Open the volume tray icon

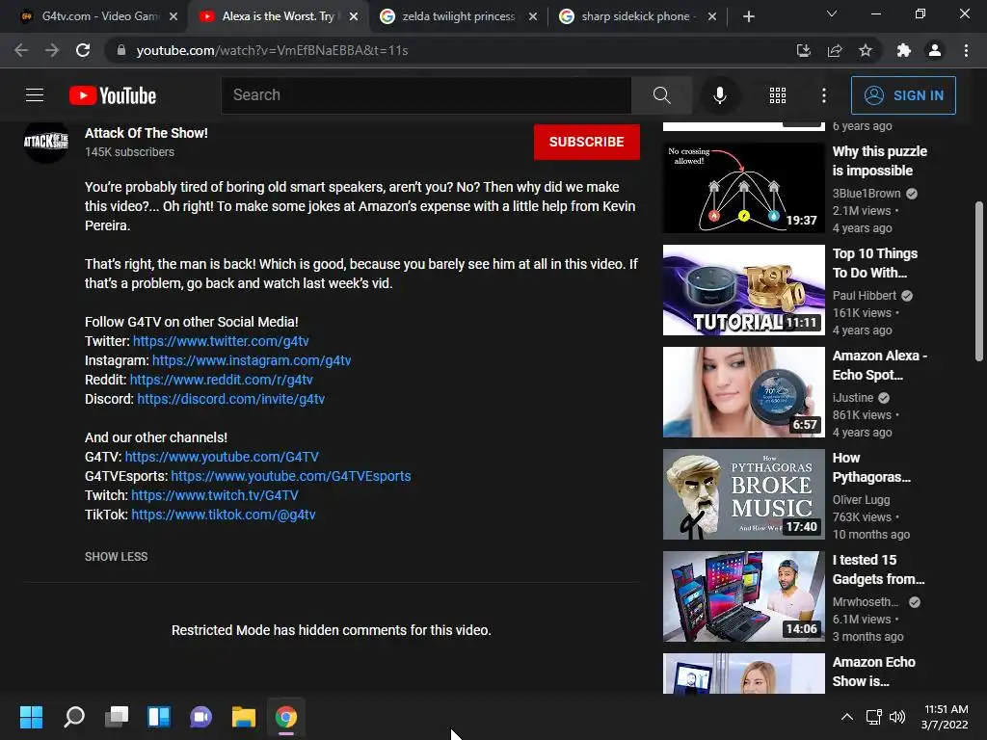(897, 717)
